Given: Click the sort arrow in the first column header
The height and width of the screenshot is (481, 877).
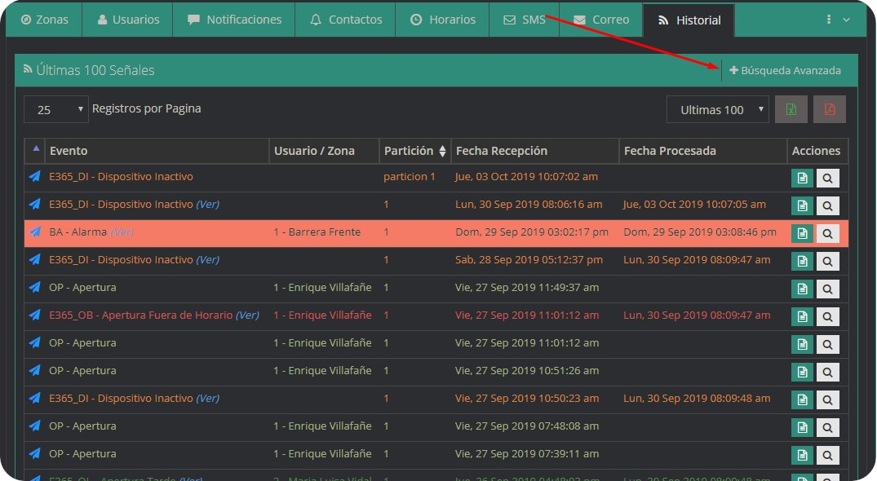Looking at the screenshot, I should pyautogui.click(x=35, y=150).
